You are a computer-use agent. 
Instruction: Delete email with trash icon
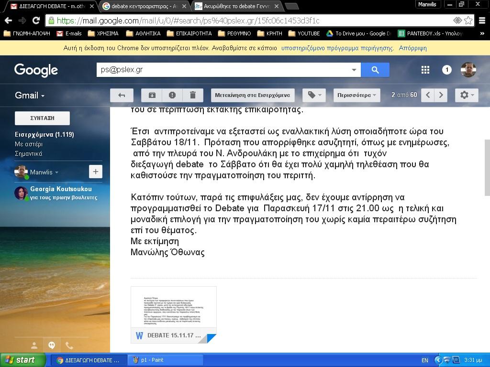(x=193, y=95)
